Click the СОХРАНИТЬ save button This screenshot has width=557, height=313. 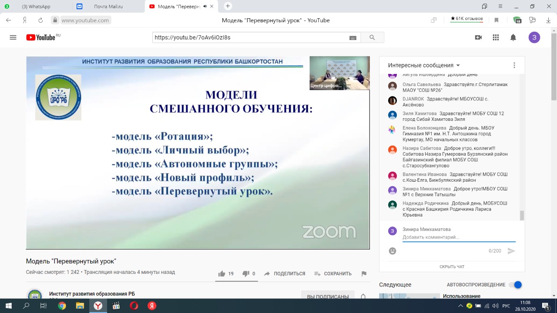333,273
